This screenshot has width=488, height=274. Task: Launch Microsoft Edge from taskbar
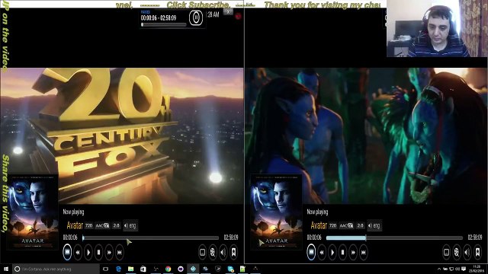[x=119, y=269]
